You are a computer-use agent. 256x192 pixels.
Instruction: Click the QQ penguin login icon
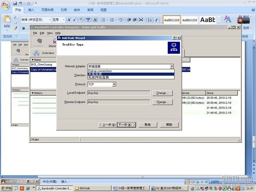3,181
